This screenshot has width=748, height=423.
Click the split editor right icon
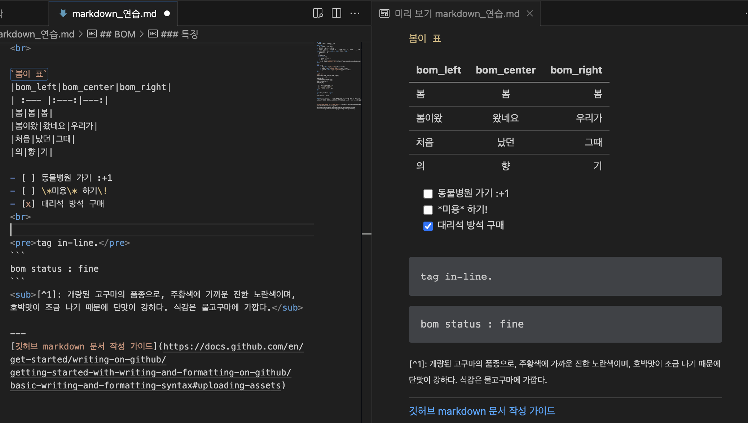point(336,13)
